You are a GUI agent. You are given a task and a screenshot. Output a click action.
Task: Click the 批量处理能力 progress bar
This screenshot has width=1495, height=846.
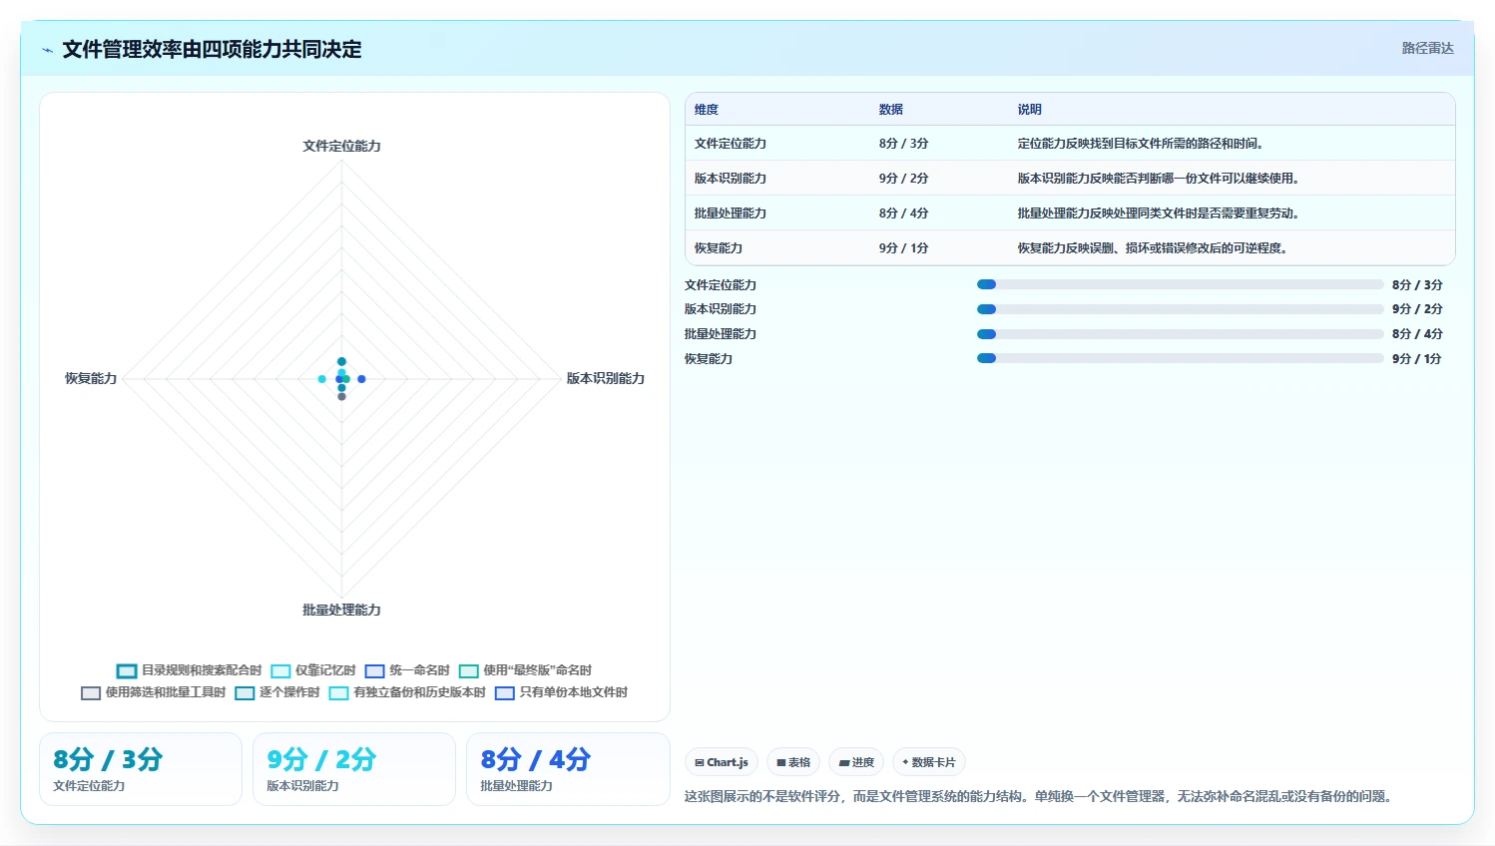point(1181,334)
